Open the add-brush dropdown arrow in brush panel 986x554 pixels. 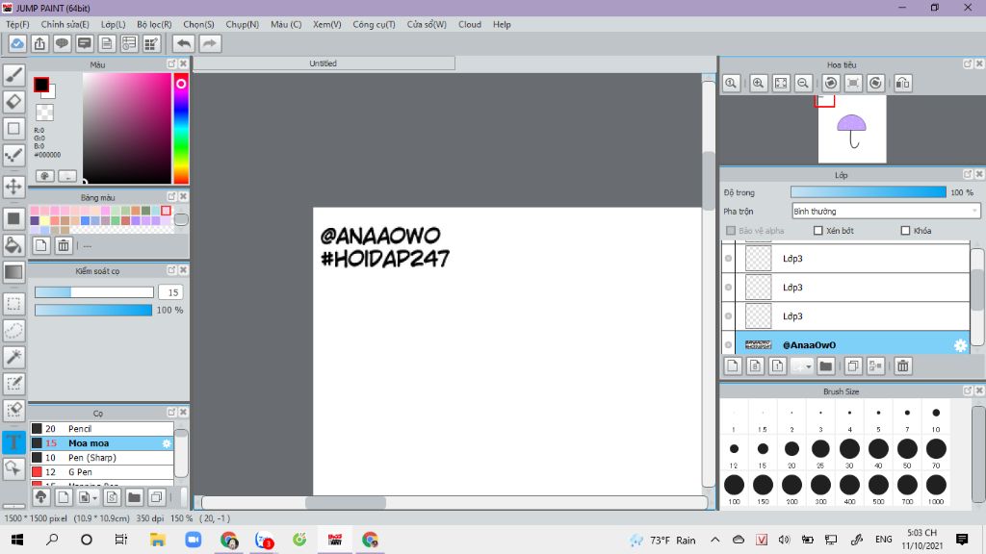pos(94,497)
